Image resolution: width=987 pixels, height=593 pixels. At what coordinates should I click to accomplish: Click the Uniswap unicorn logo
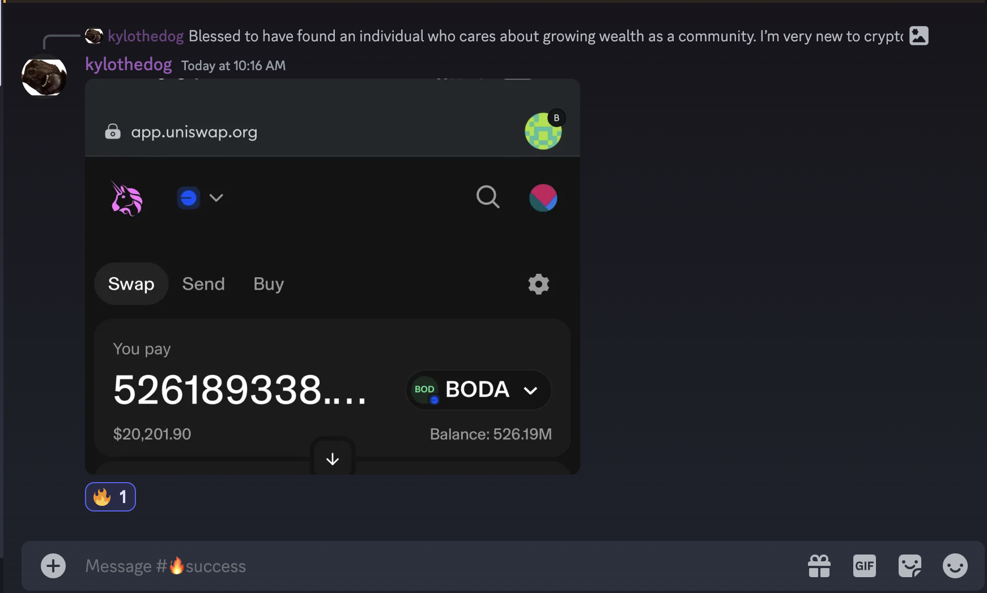coord(126,198)
